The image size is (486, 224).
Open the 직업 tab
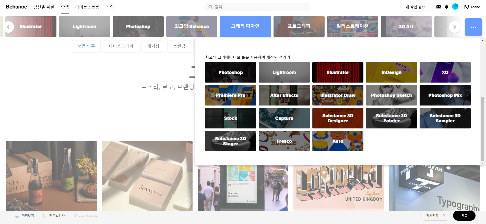tap(110, 7)
